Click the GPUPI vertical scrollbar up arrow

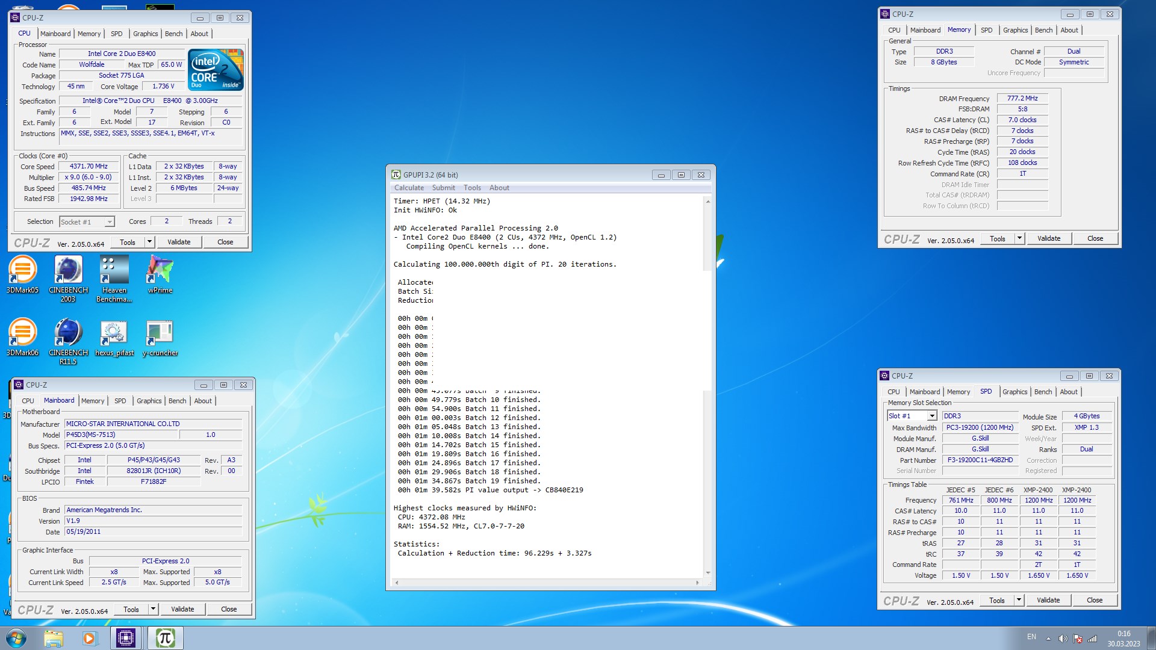coord(708,201)
